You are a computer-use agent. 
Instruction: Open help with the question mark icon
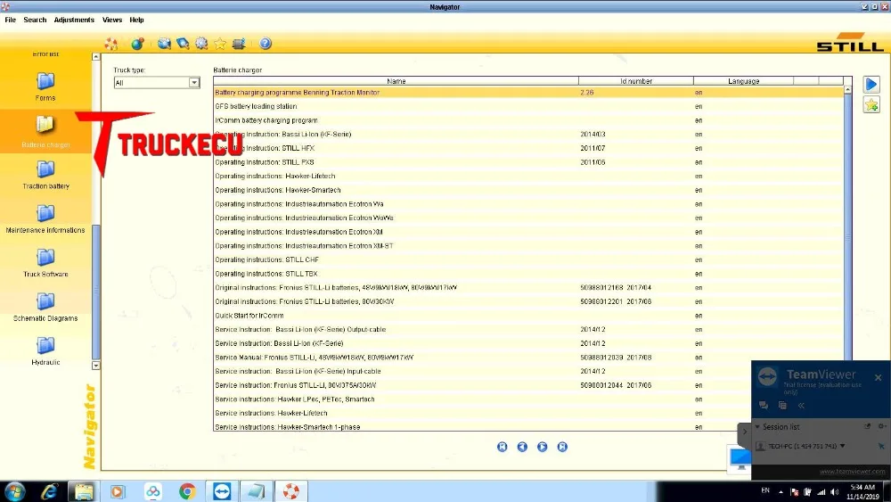point(265,44)
